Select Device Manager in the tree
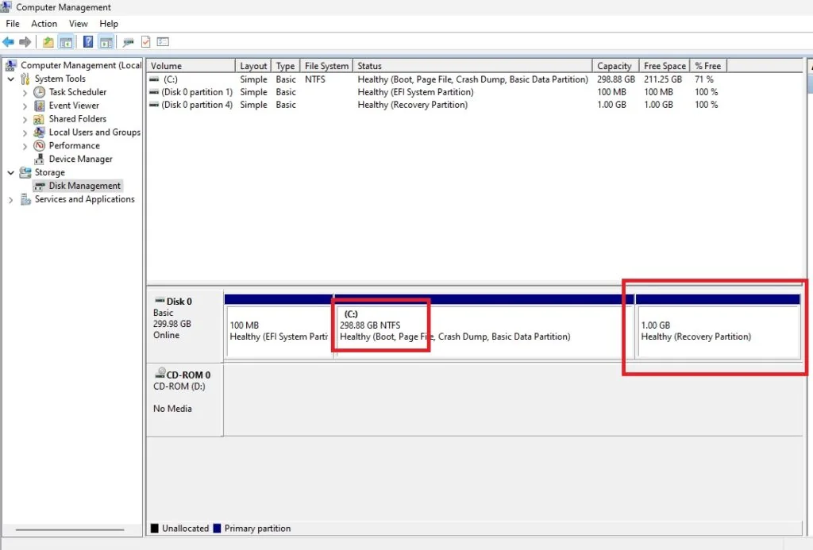The image size is (813, 550). click(80, 160)
